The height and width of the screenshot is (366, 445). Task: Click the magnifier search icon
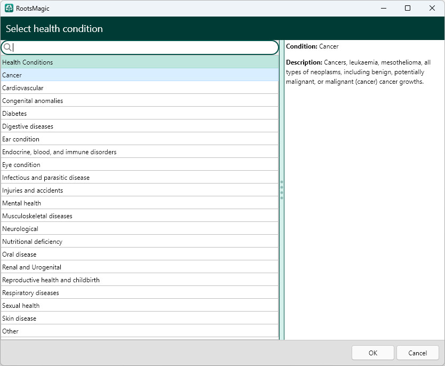(7, 47)
